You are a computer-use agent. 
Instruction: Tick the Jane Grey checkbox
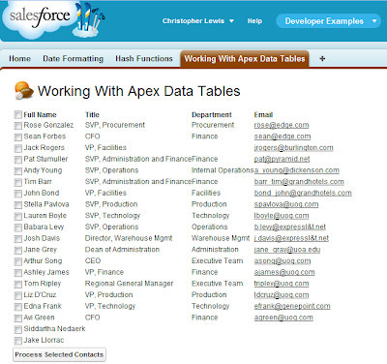click(x=18, y=250)
